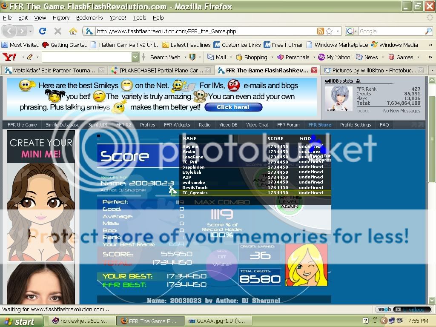Viewport: 436px width, 327px height.
Task: Click the Windows Start button
Action: [x=22, y=321]
